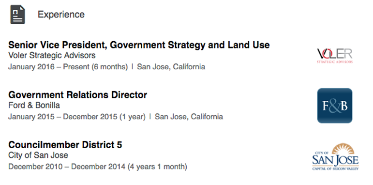Click the SAN JOSE text in city logo
This screenshot has width=373, height=185.
pyautogui.click(x=335, y=160)
